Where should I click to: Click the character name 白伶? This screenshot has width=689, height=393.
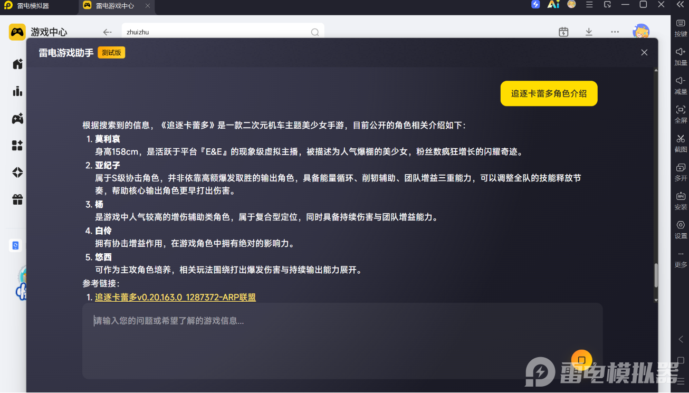pyautogui.click(x=103, y=231)
